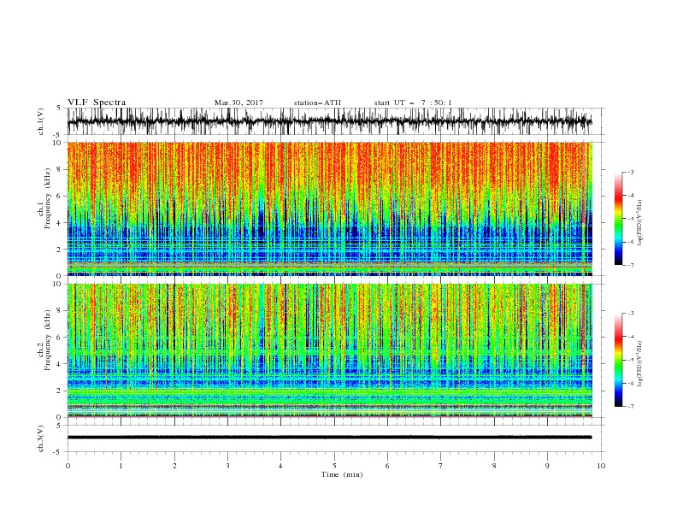Click the ch.2 spectrogram panel
Screen dimensions: 677x523
pyautogui.click(x=330, y=350)
